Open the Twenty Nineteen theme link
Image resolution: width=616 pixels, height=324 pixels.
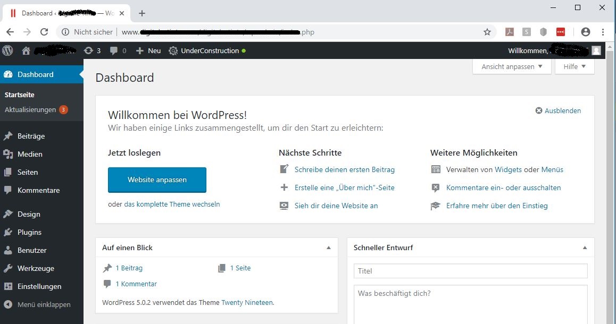(247, 302)
